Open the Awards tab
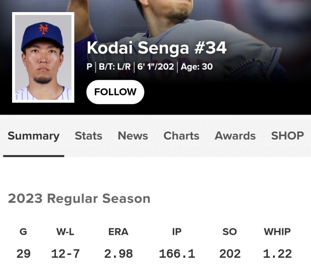 pos(235,136)
